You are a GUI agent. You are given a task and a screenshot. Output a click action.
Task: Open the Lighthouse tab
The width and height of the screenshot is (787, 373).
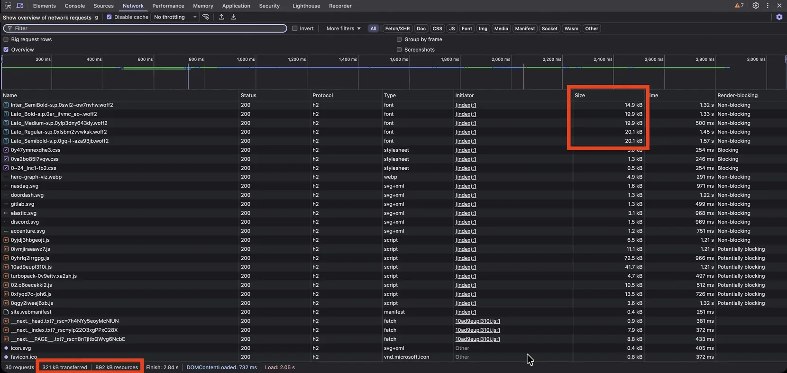306,6
